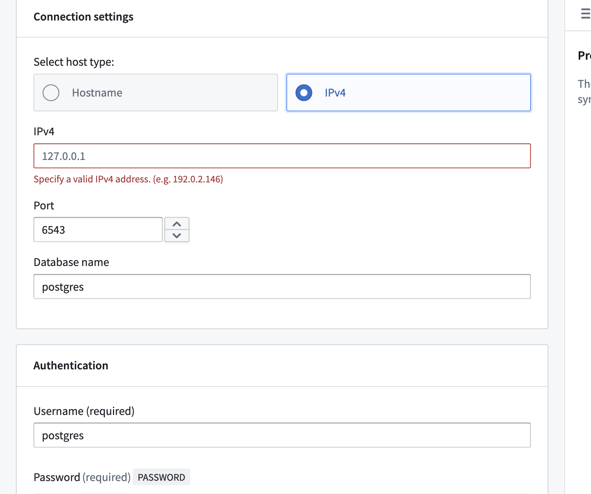Click the Database name field label
591x494 pixels.
pyautogui.click(x=71, y=262)
